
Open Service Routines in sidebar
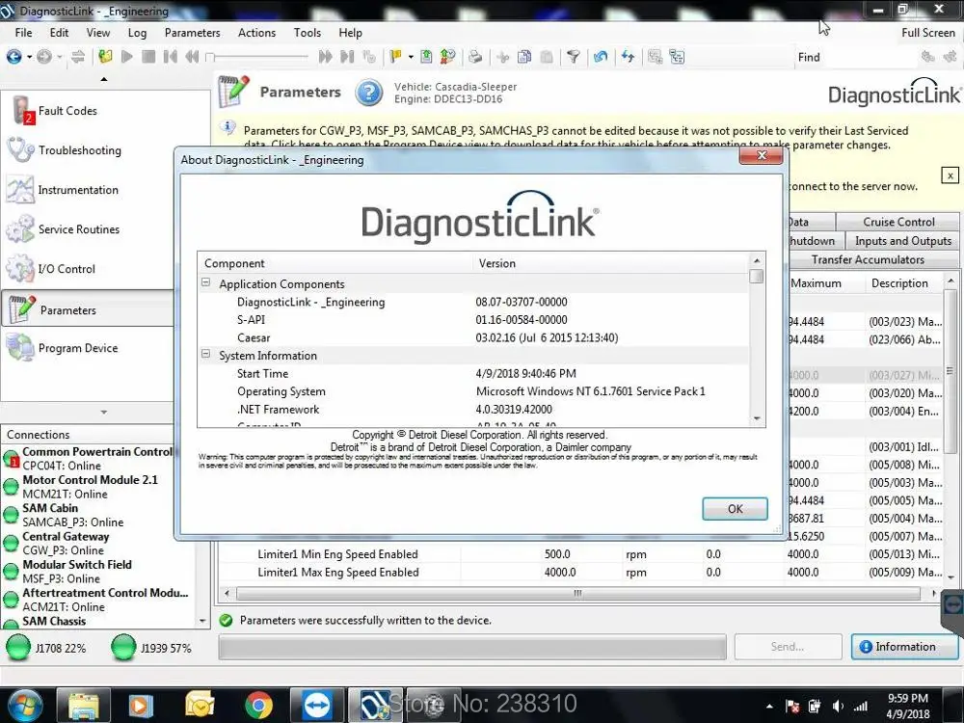(x=79, y=229)
